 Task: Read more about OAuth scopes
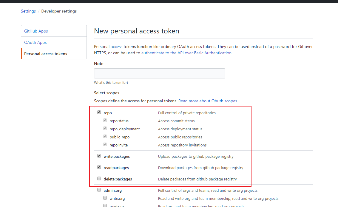(x=208, y=101)
